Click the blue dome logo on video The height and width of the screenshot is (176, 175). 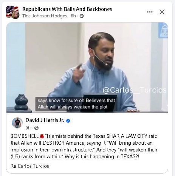pyautogui.click(x=163, y=30)
